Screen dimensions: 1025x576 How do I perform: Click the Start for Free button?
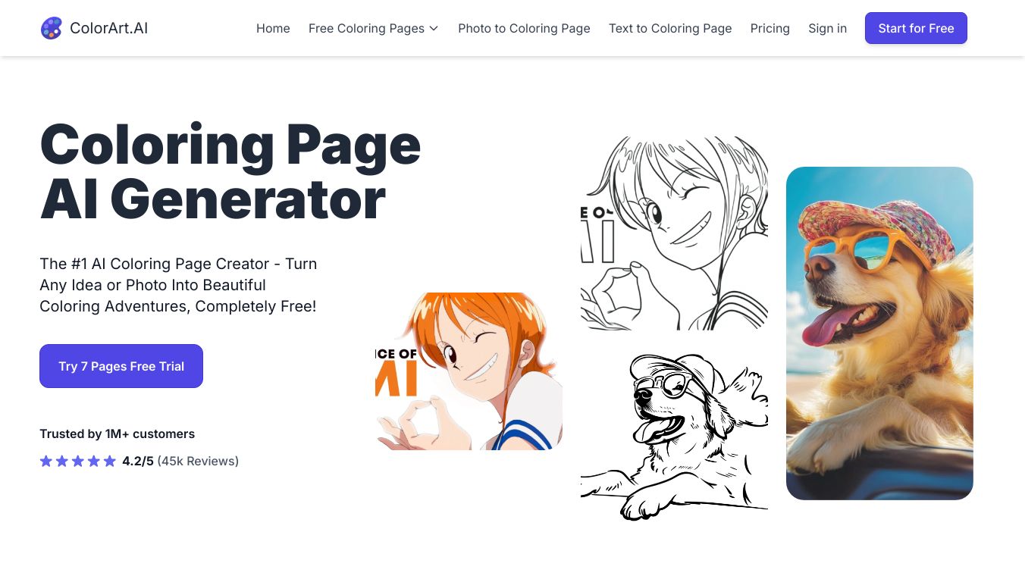[x=916, y=28]
